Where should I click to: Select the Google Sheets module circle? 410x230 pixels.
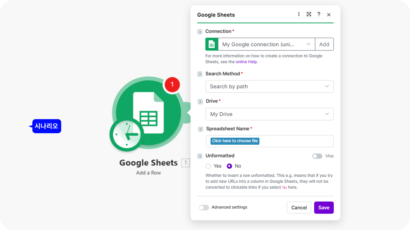[x=148, y=113]
